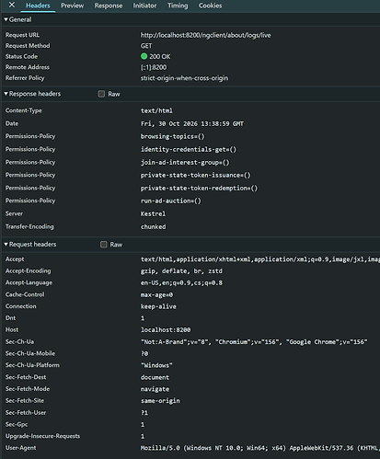Select strict-origin-when-cross-origin referrer policy value

184,78
